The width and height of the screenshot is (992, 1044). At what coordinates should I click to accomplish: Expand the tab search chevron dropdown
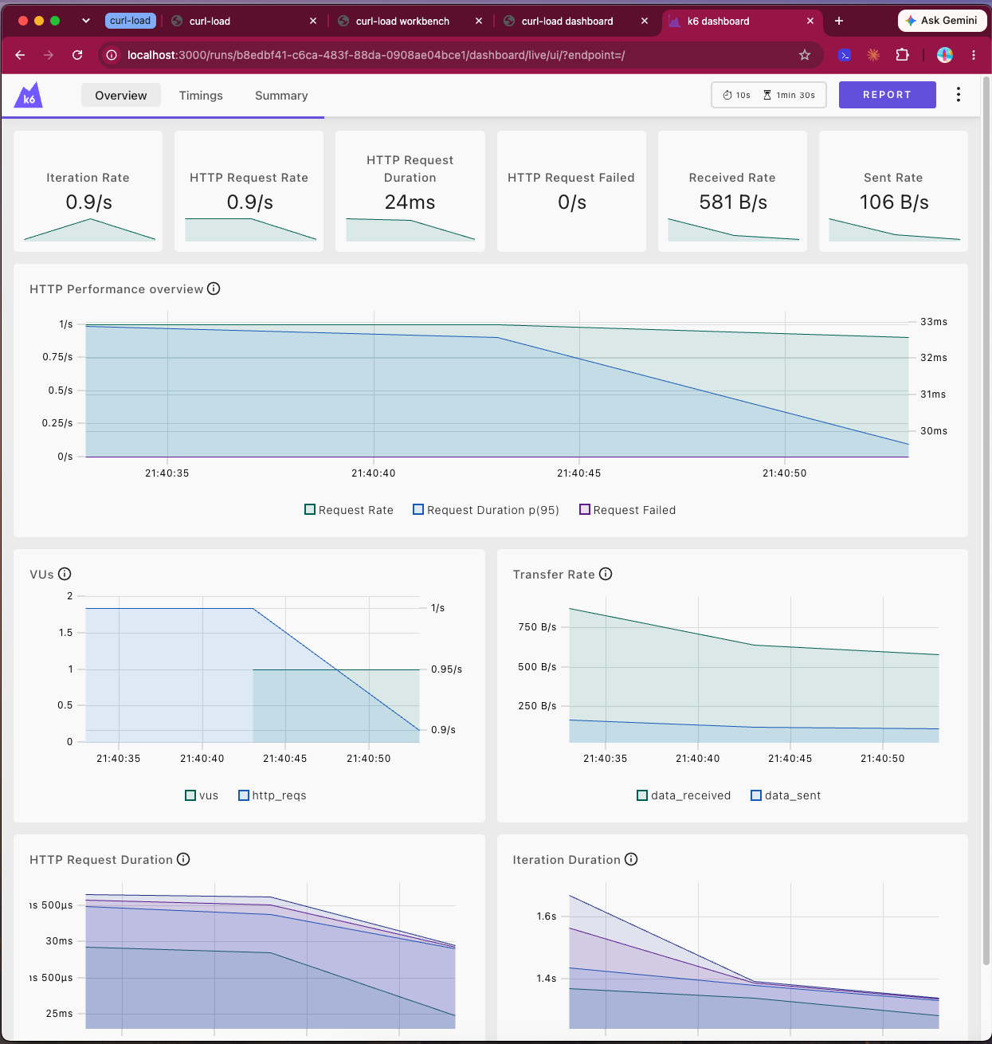86,21
